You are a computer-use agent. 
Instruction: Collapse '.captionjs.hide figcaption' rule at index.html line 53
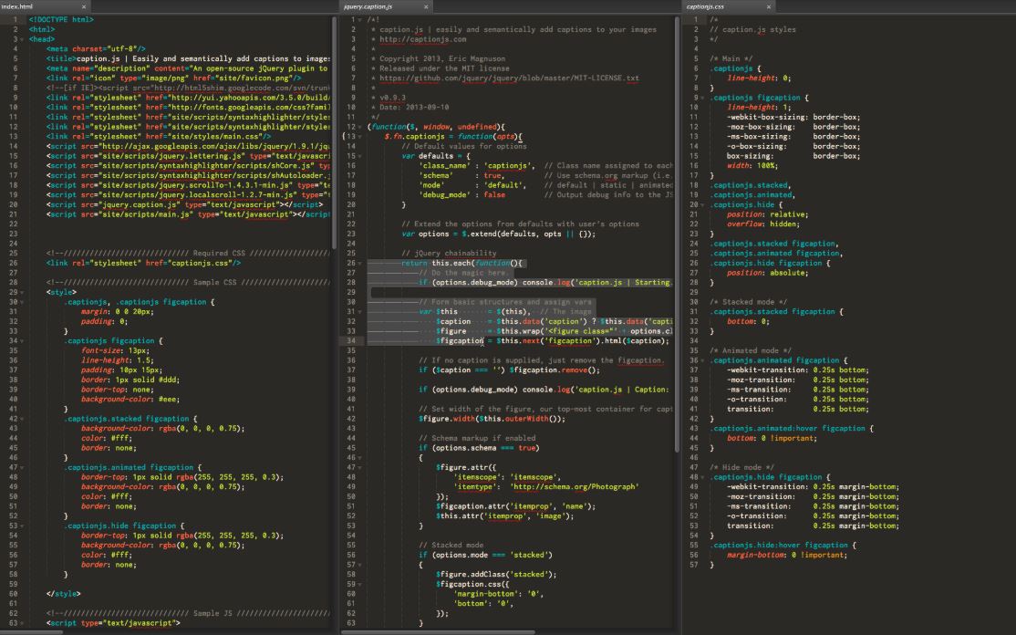[x=22, y=526]
